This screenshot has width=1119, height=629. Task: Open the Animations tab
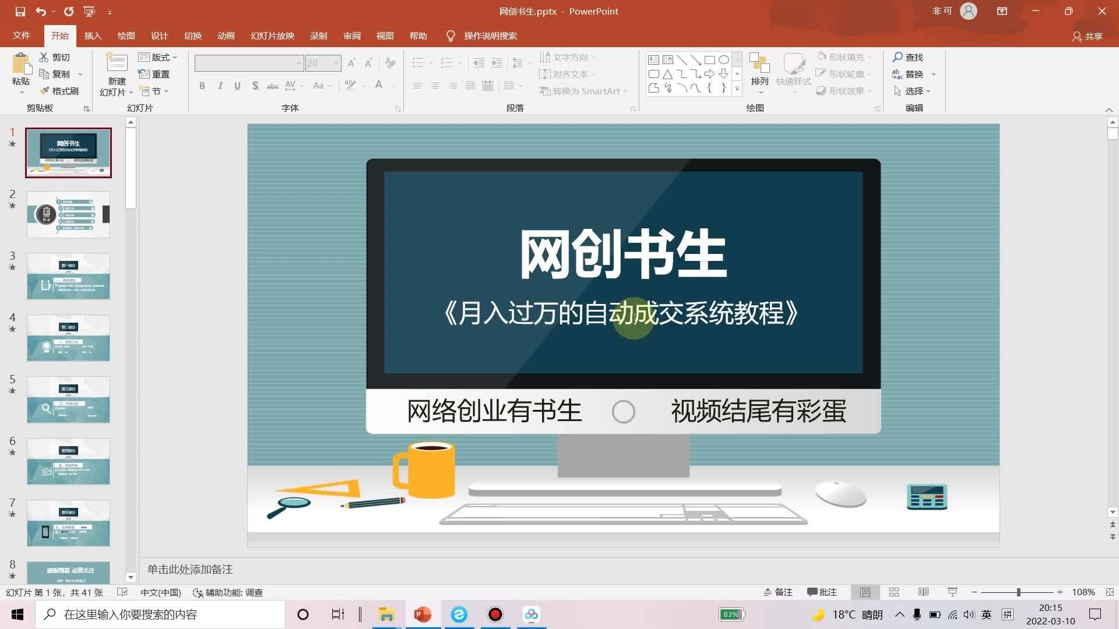pos(226,36)
